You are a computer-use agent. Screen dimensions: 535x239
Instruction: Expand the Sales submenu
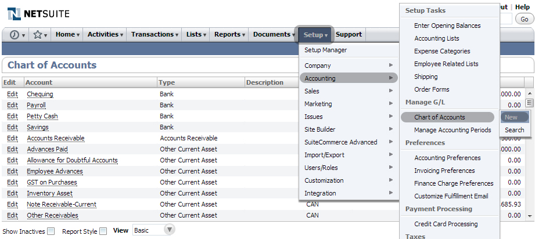tap(349, 91)
